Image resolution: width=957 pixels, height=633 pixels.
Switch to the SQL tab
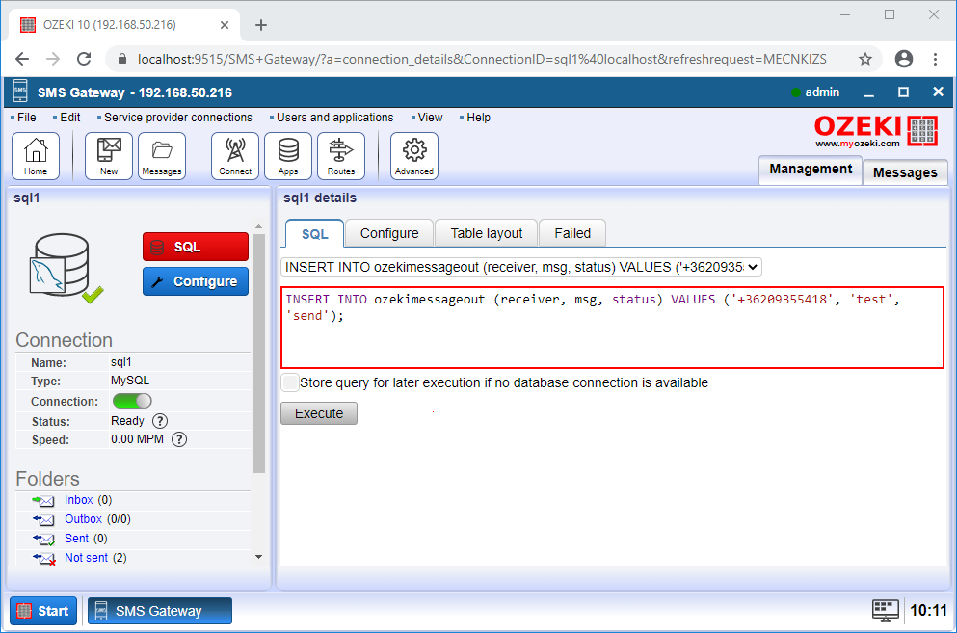point(315,234)
